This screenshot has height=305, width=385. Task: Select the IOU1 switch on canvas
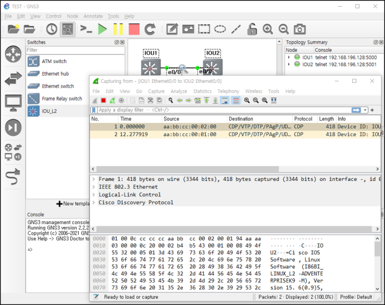click(x=151, y=67)
